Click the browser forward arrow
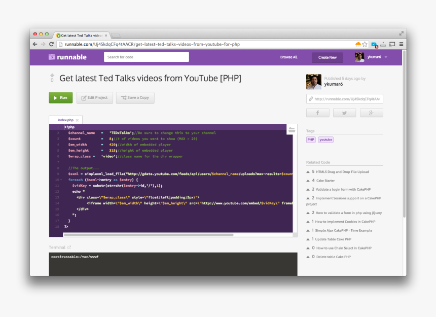Viewport: 436px width, 317px height. [43, 44]
